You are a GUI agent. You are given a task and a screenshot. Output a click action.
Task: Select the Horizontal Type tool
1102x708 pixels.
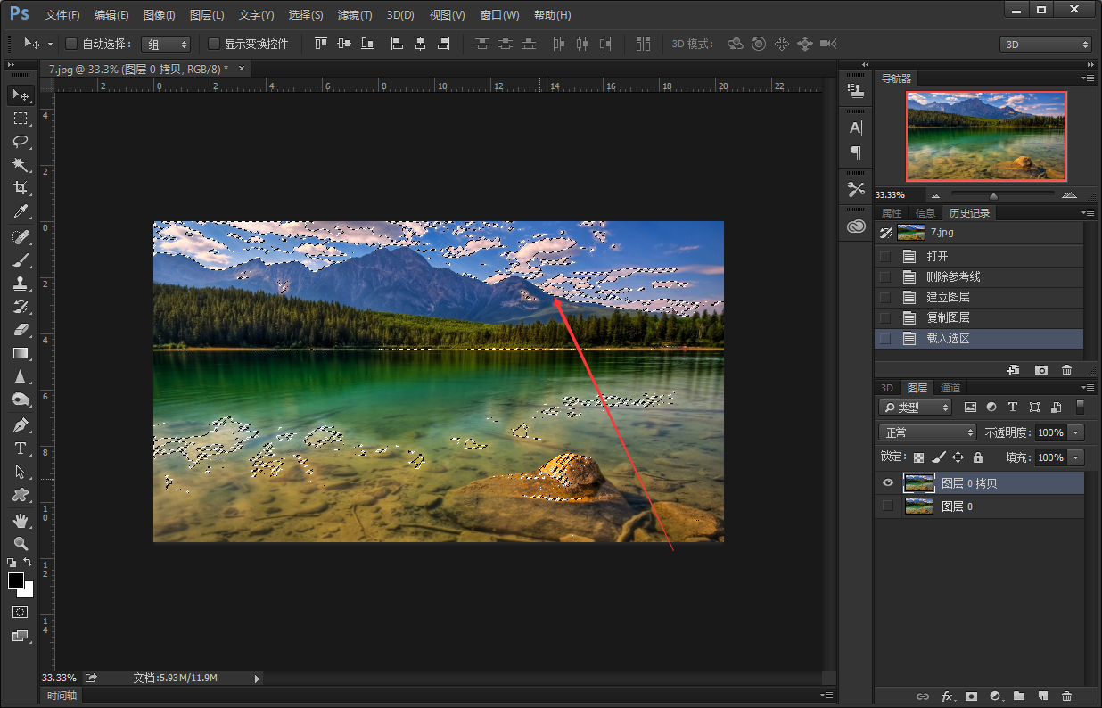(x=20, y=449)
